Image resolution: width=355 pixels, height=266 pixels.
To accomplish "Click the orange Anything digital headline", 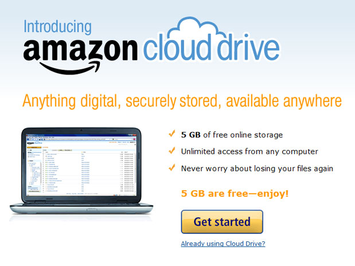I will (x=182, y=101).
